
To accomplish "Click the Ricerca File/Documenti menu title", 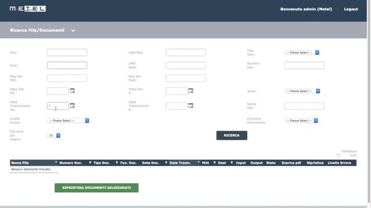I will [x=37, y=30].
